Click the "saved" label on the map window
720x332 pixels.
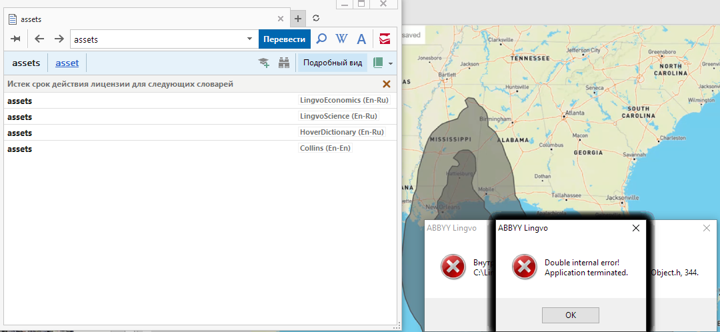(x=411, y=35)
